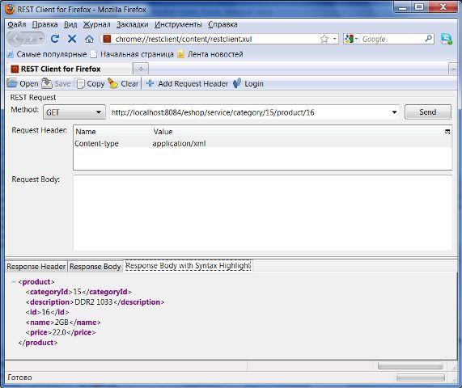
Task: Open the Журнал menu
Action: [96, 24]
